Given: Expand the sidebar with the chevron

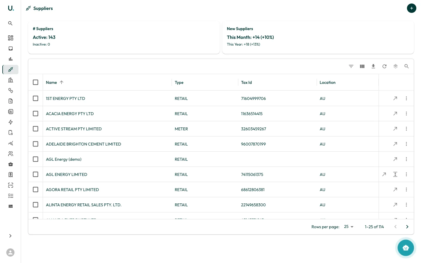Looking at the screenshot, I should (x=11, y=236).
